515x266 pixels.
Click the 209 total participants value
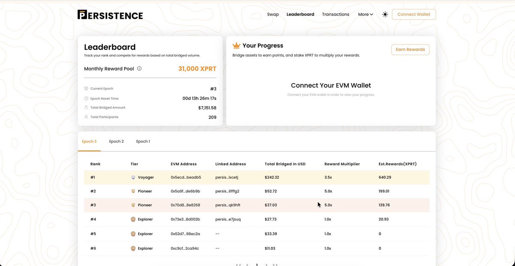pyautogui.click(x=212, y=117)
